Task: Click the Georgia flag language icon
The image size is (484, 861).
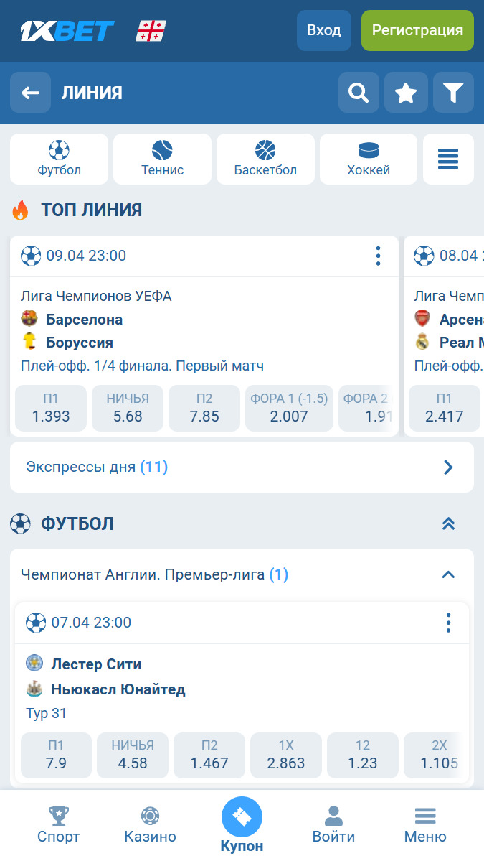Action: pyautogui.click(x=151, y=31)
